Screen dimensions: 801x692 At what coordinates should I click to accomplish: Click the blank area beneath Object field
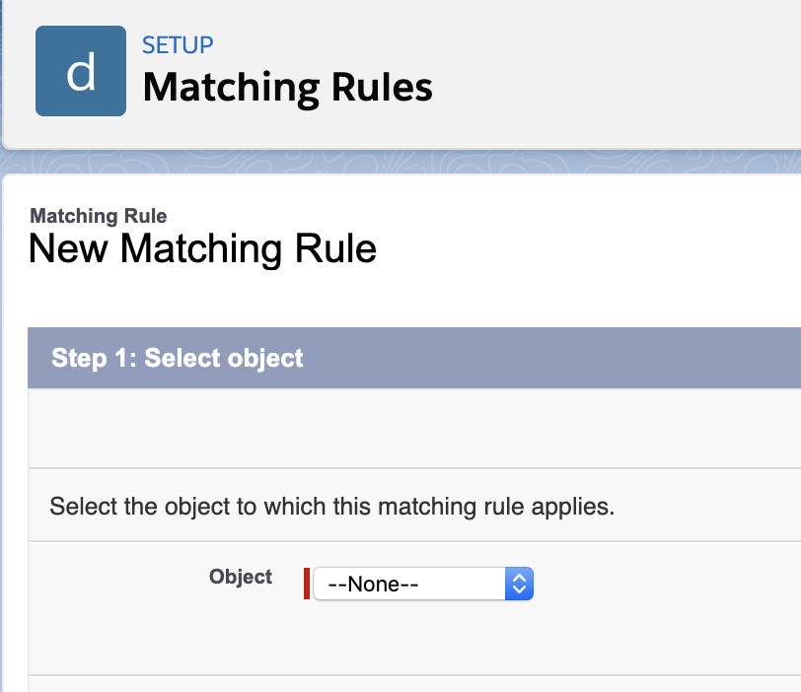point(414,641)
